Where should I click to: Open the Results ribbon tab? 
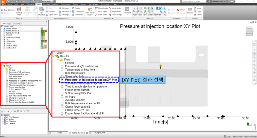coord(75,4)
